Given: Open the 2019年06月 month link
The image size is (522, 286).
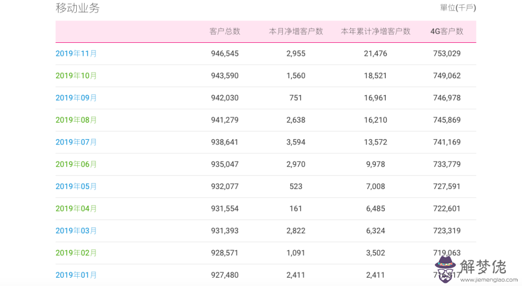Looking at the screenshot, I should 76,164.
